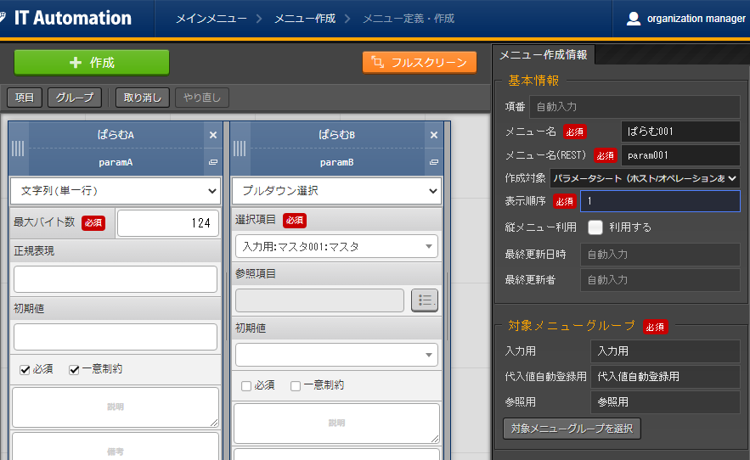This screenshot has width=750, height=460.
Task: Expand the 作成対象 パラメータシート dropdown
Action: (x=644, y=178)
